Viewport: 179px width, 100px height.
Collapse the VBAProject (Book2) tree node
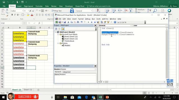(56, 32)
